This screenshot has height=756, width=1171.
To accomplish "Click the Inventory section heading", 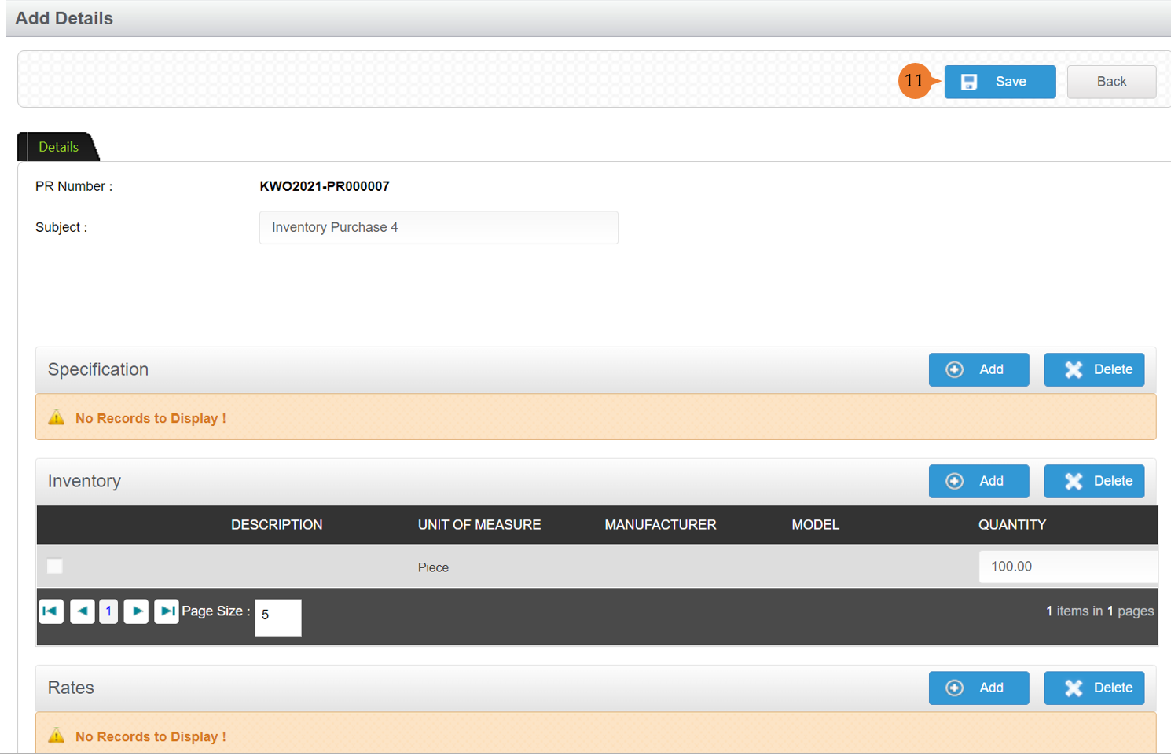I will (84, 481).
